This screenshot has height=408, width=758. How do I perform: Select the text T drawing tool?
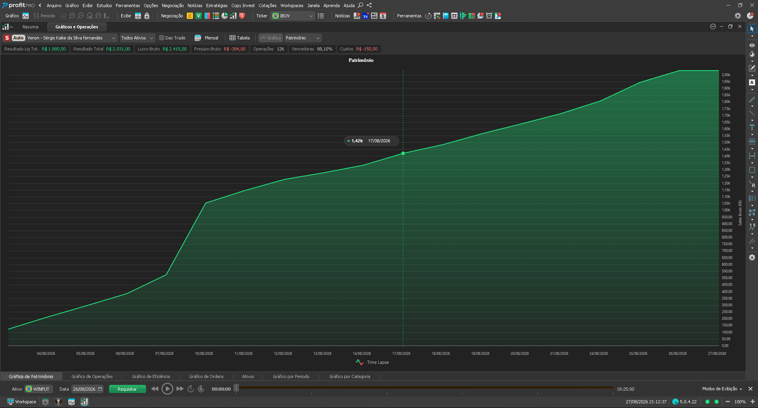(752, 127)
